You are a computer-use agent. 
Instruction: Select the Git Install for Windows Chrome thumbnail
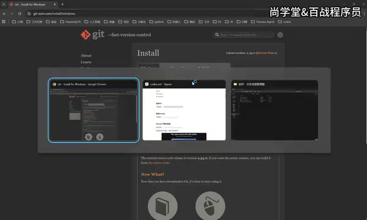pyautogui.click(x=94, y=110)
